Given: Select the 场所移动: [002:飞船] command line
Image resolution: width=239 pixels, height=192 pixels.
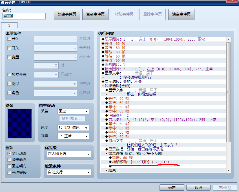Looking at the screenshot, I should coord(163,162).
